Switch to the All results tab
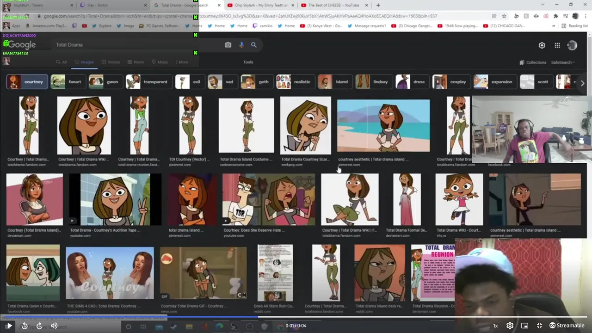 [62, 62]
